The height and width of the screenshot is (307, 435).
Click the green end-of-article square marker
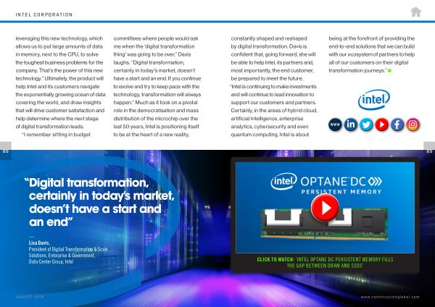tap(389, 71)
